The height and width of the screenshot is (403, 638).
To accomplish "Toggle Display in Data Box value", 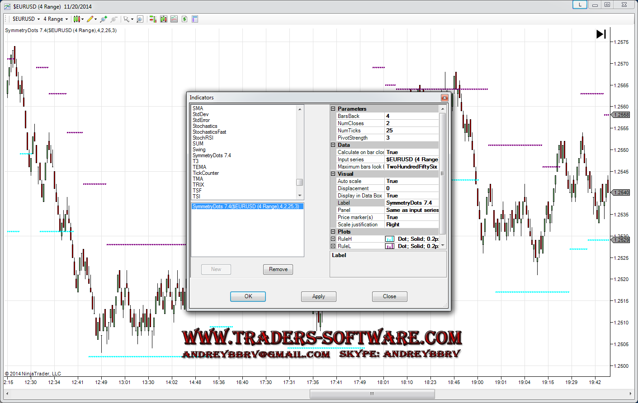I will click(x=411, y=196).
